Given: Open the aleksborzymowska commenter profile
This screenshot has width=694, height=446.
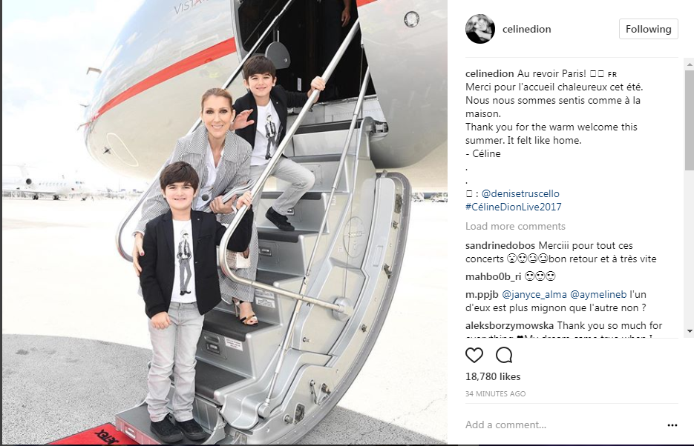Looking at the screenshot, I should 509,326.
